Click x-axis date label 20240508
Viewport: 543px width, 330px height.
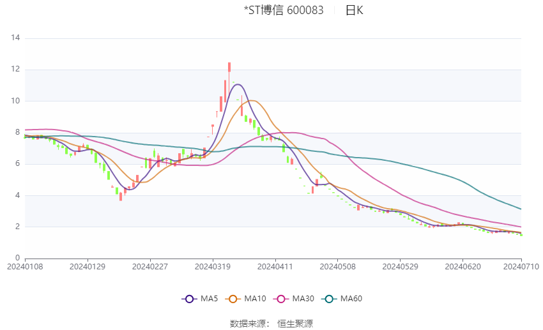[x=338, y=267]
